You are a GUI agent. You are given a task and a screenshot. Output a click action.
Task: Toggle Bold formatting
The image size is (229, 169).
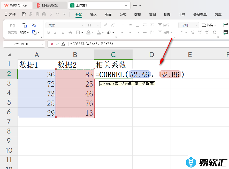49,32
